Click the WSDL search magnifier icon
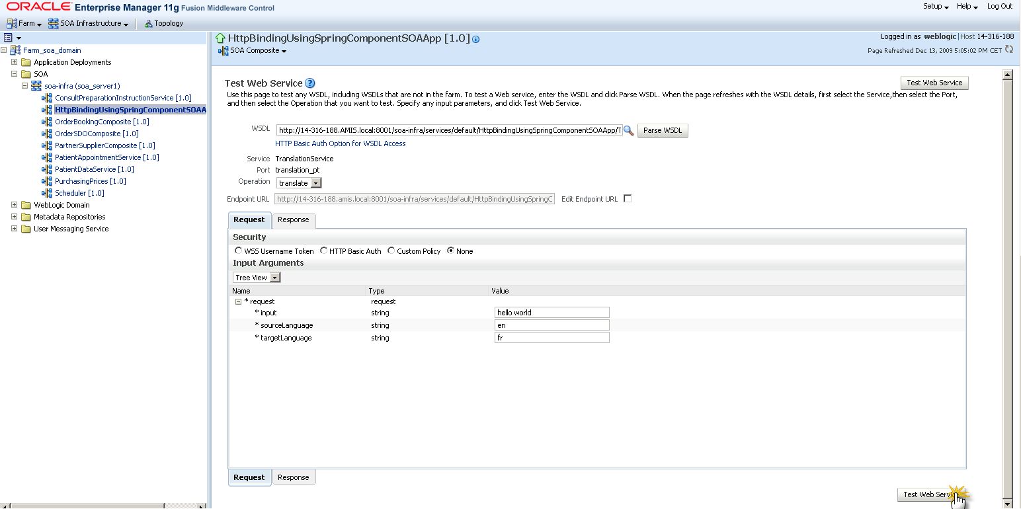1021x509 pixels. [x=628, y=131]
